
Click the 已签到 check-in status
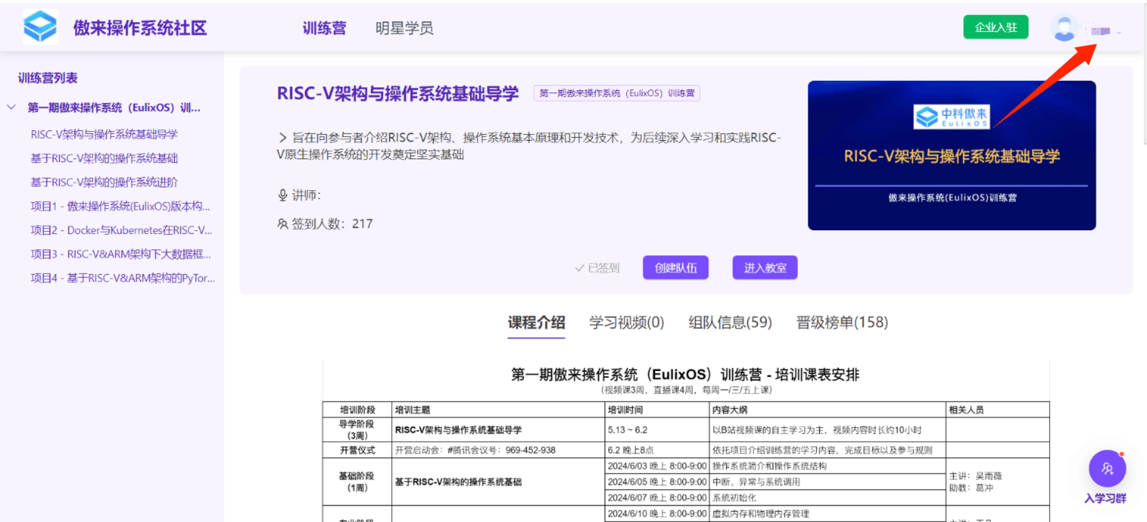coord(597,268)
